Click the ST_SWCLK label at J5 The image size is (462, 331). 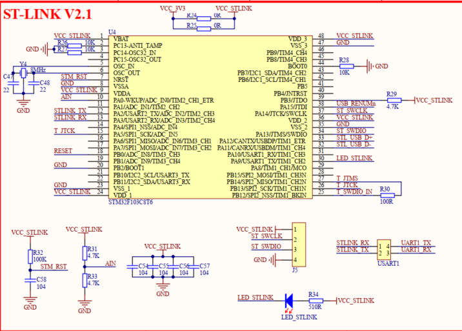point(266,236)
